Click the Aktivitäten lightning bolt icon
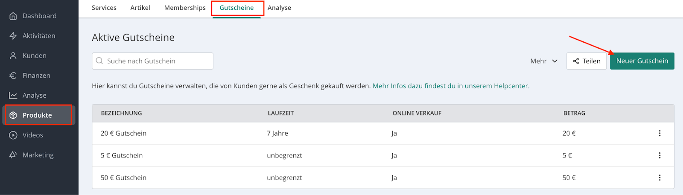683x195 pixels. (13, 36)
